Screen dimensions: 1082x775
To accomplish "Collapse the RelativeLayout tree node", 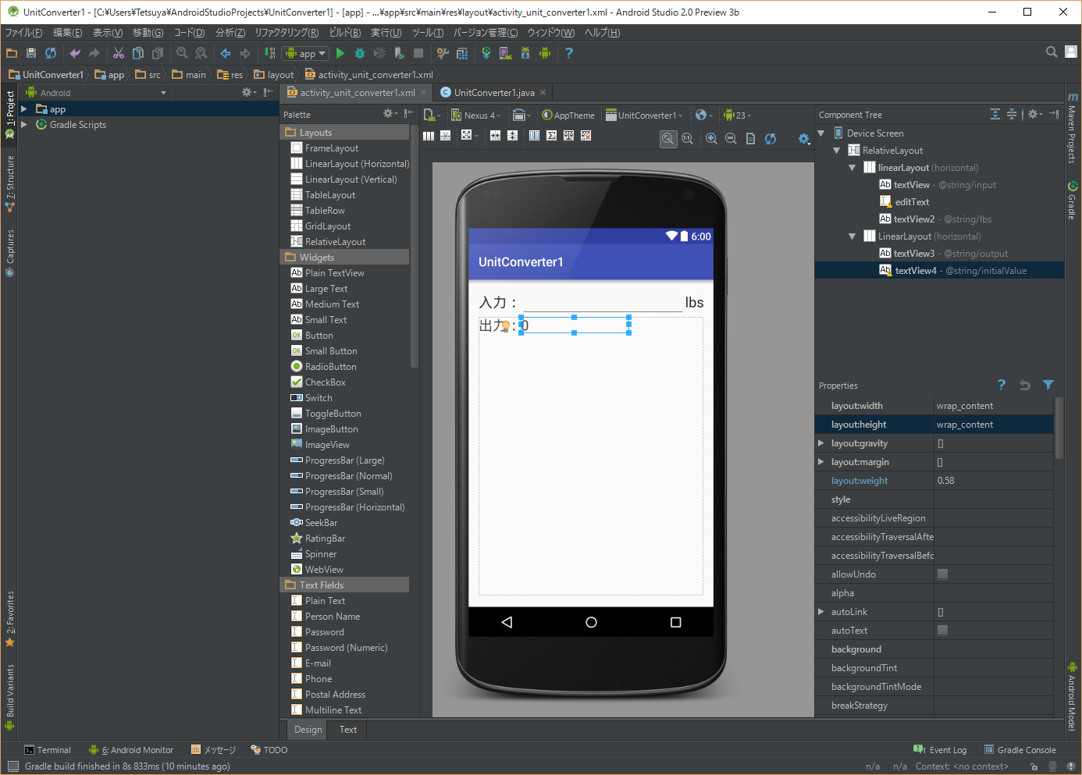I will pos(837,150).
